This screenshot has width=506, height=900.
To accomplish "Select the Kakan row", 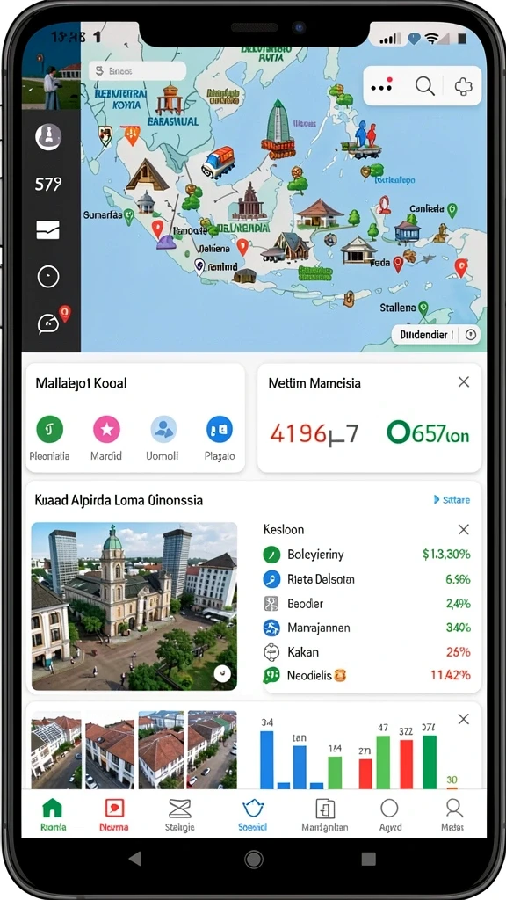I will [x=367, y=652].
